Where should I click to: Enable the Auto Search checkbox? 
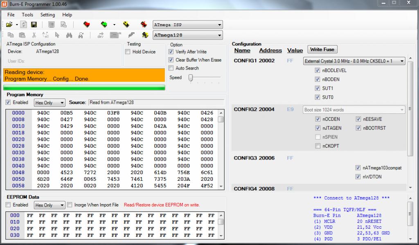171,68
